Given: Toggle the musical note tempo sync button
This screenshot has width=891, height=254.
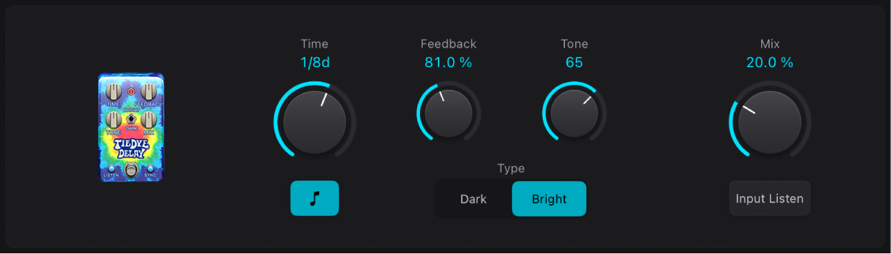Looking at the screenshot, I should 315,199.
